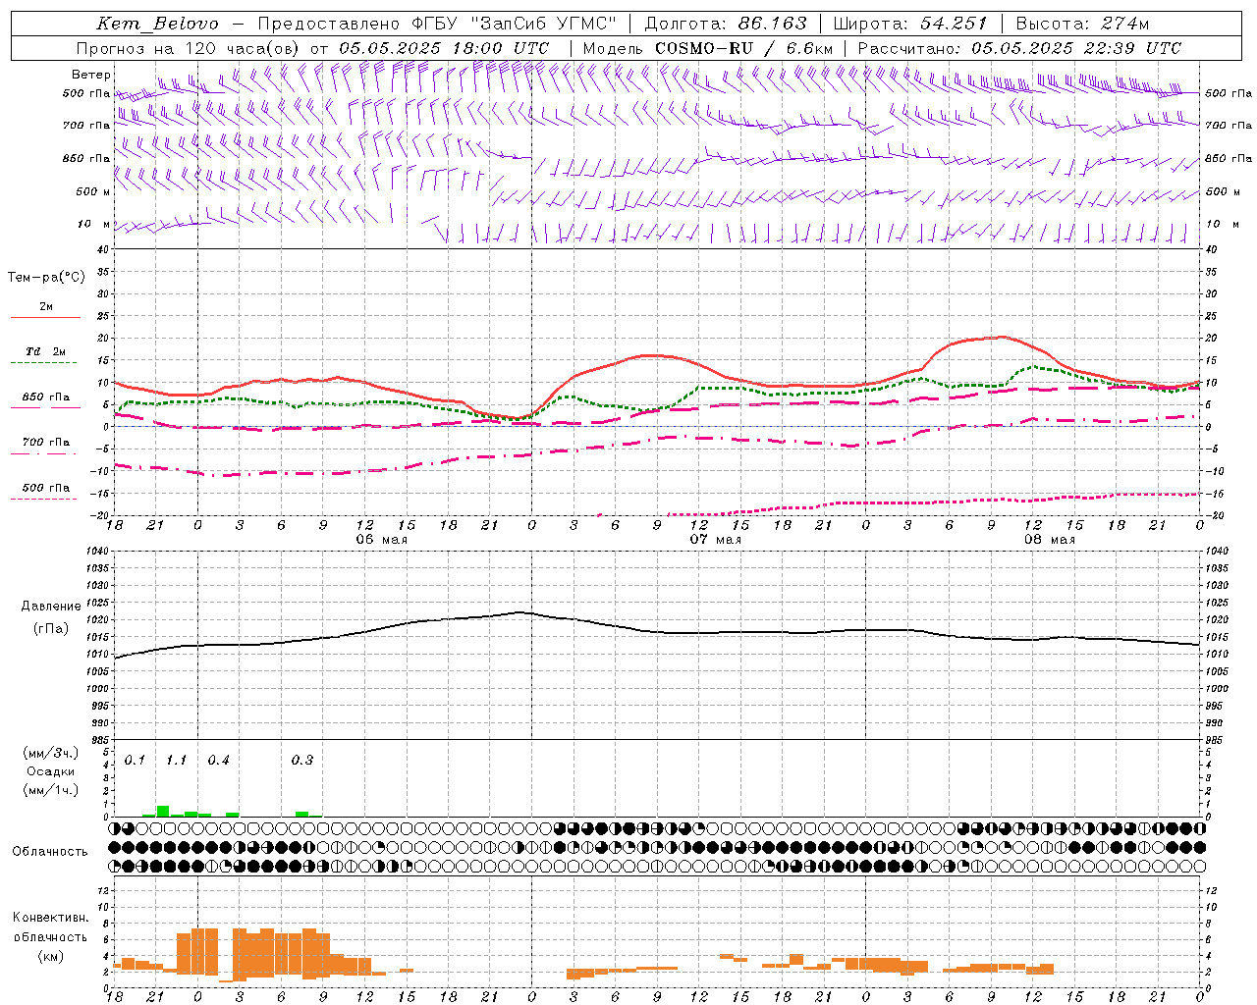The width and height of the screenshot is (1257, 1005).
Task: Click the 'Прогноз на 120 часа(ов)' text
Action: (189, 48)
